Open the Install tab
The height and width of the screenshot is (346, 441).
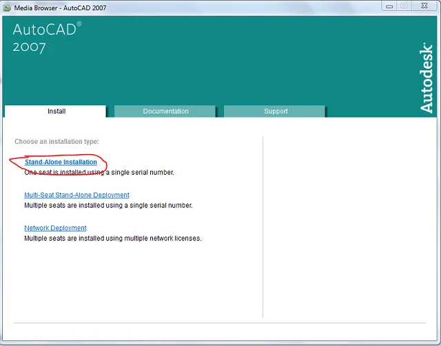click(55, 111)
